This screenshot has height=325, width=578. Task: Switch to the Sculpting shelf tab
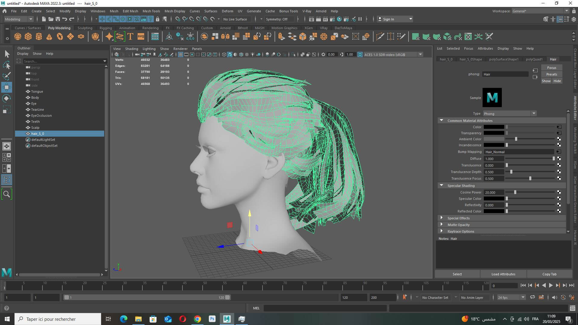pyautogui.click(x=85, y=28)
